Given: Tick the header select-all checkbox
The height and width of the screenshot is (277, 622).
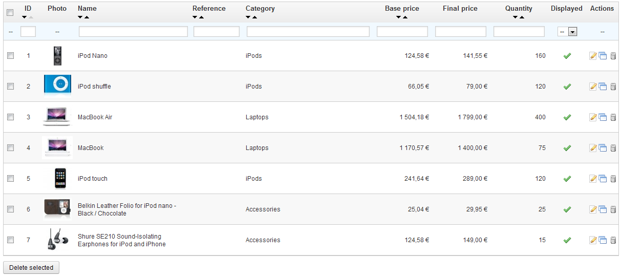Looking at the screenshot, I should pos(10,12).
